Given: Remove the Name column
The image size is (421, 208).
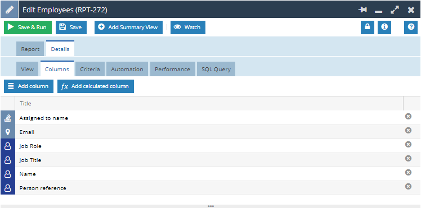Looking at the screenshot, I should pos(409,173).
